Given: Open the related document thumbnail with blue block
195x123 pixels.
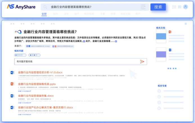Looking at the screenshot, I should click(x=161, y=36).
